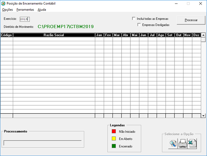Click the Excel export icon
207x156 pixels.
pyautogui.click(x=192, y=144)
